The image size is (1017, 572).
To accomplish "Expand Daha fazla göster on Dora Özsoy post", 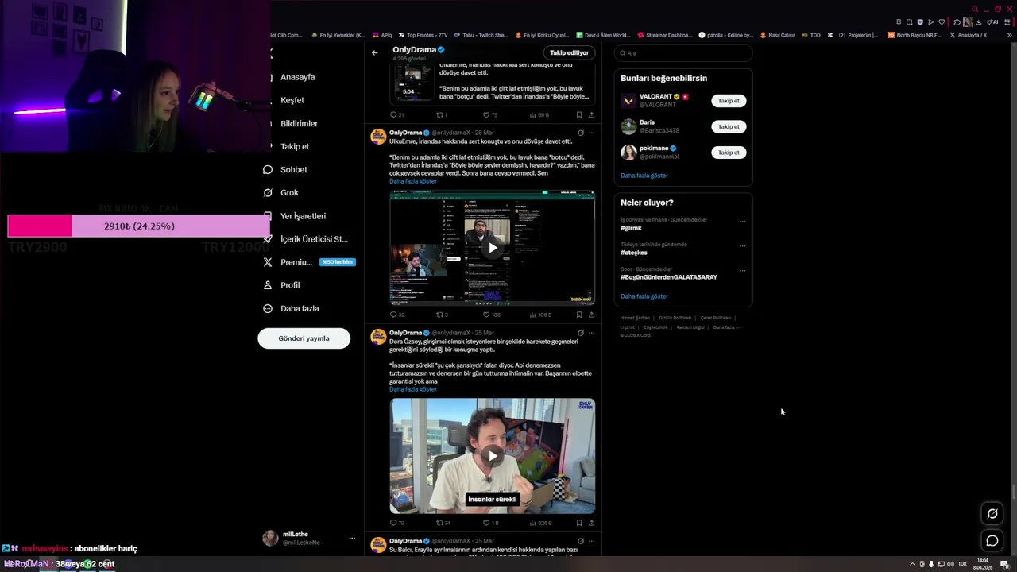I will [413, 389].
